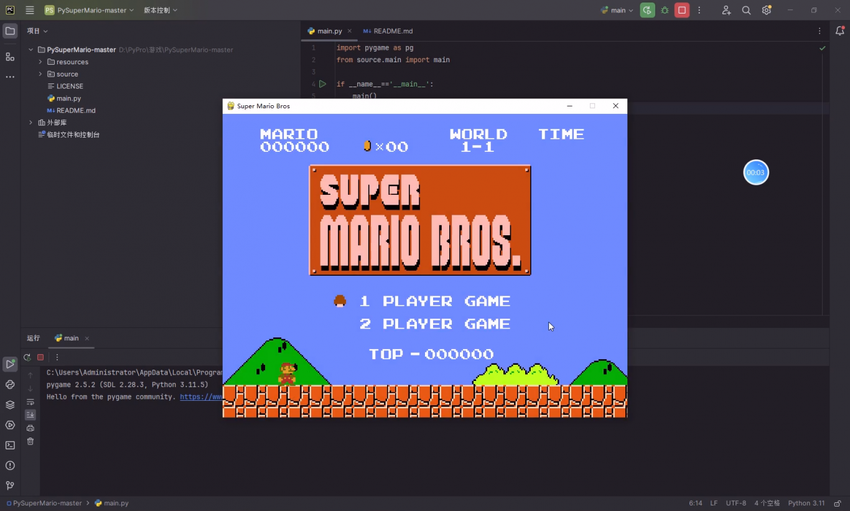Screen dimensions: 850x511
Task: Click the run gutter arrow on line 4
Action: [322, 83]
